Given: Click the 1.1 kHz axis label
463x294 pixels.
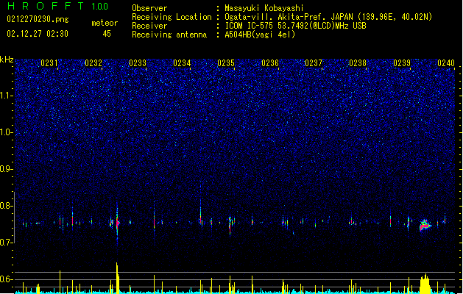Looking at the screenshot, I should 7,96.
